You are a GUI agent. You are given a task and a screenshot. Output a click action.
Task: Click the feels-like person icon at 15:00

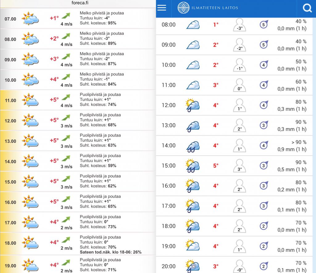click(239, 165)
